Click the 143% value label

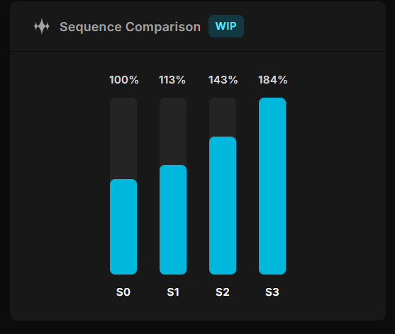tap(223, 80)
